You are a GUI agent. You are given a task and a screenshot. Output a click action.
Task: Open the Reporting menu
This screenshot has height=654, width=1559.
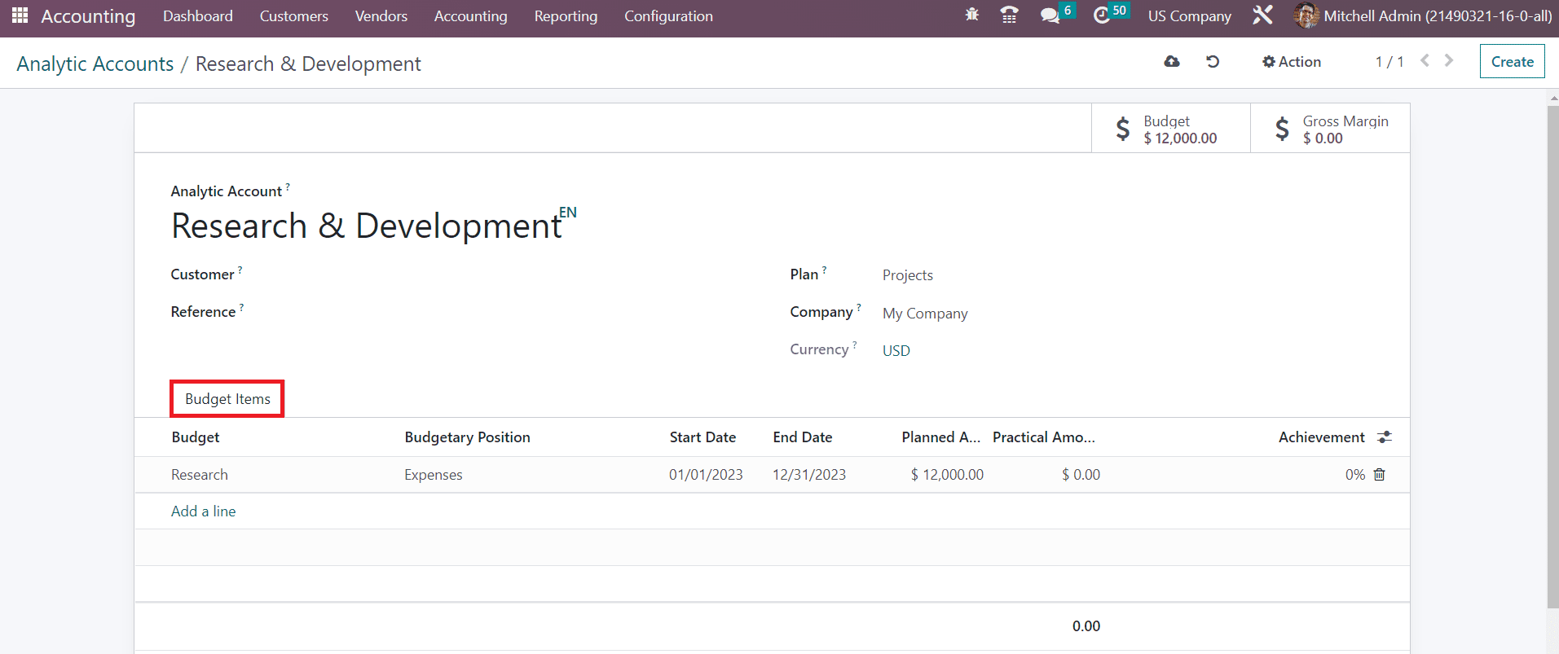click(566, 16)
